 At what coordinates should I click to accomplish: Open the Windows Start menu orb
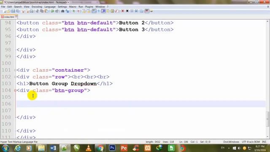(5, 148)
